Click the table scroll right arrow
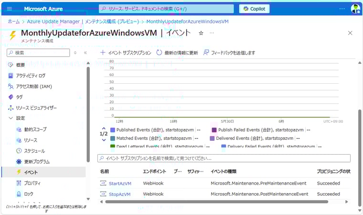This screenshot has width=363, height=215. (x=347, y=202)
